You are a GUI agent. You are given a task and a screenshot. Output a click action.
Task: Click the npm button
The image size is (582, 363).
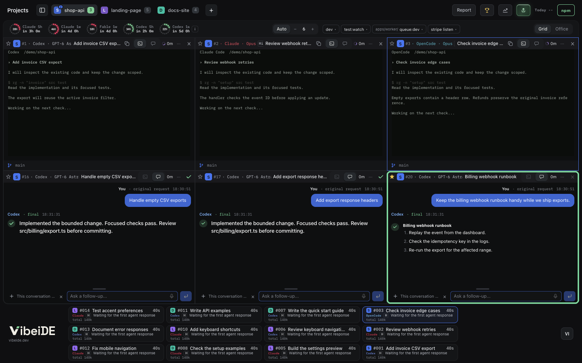(x=566, y=10)
